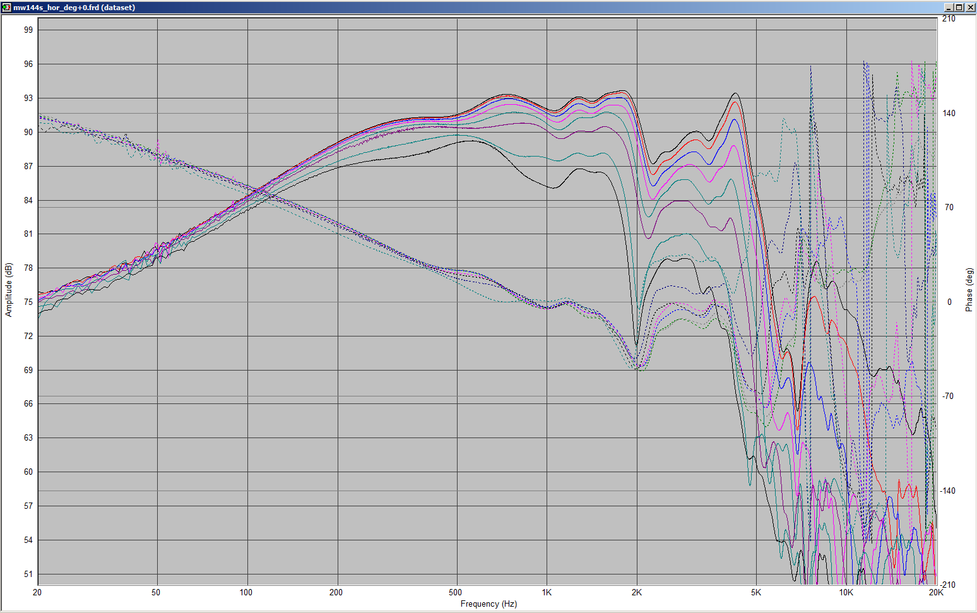Click the 57 dB amplitude axis value
Image resolution: width=977 pixels, height=613 pixels.
pyautogui.click(x=28, y=506)
